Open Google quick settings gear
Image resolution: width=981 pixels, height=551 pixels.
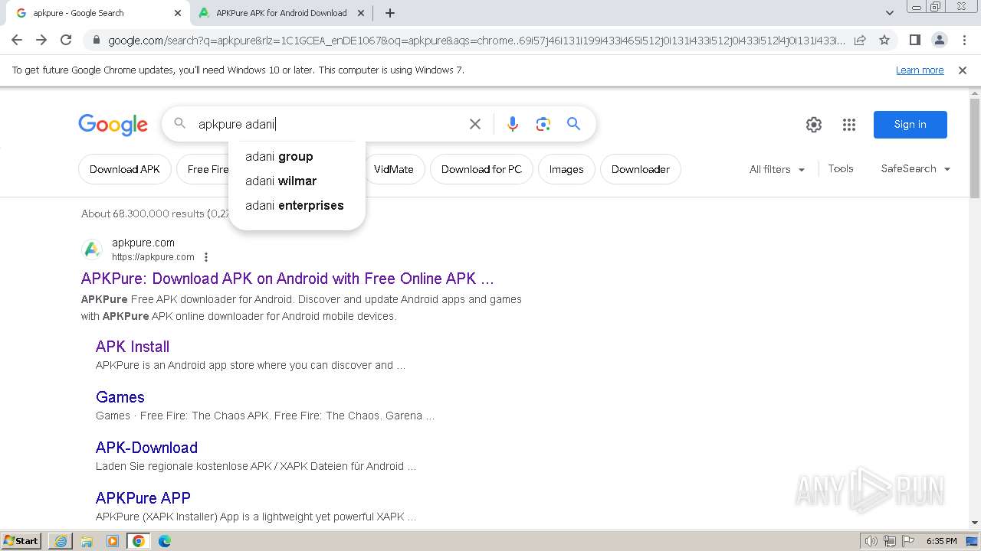click(814, 125)
